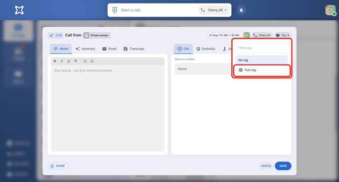Switch to the Notes tab
This screenshot has height=182, width=339.
(61, 49)
